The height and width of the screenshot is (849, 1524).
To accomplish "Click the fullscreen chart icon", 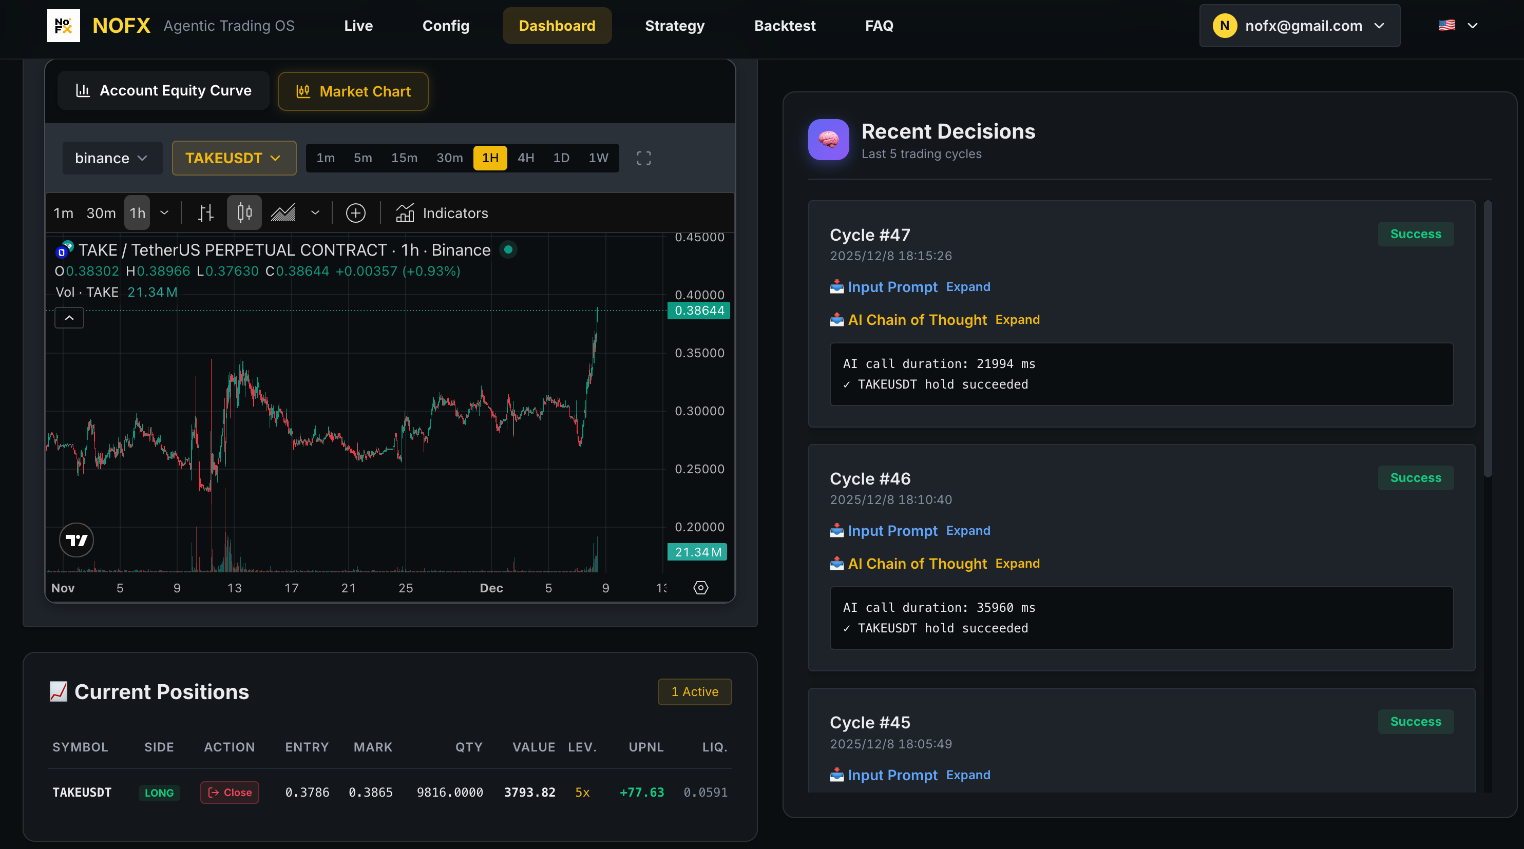I will pos(644,158).
